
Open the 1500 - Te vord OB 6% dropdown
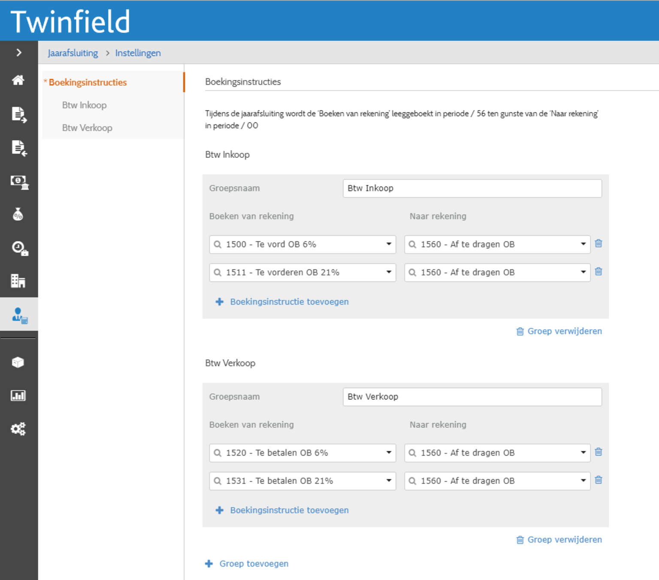click(388, 244)
